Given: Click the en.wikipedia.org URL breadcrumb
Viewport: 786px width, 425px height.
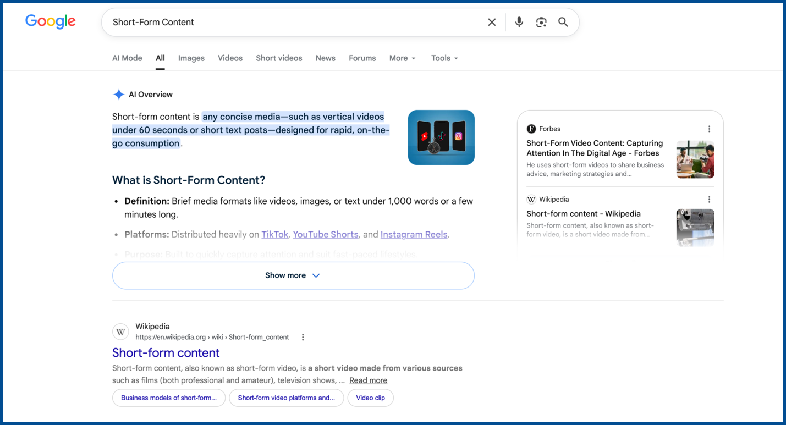Looking at the screenshot, I should (212, 338).
